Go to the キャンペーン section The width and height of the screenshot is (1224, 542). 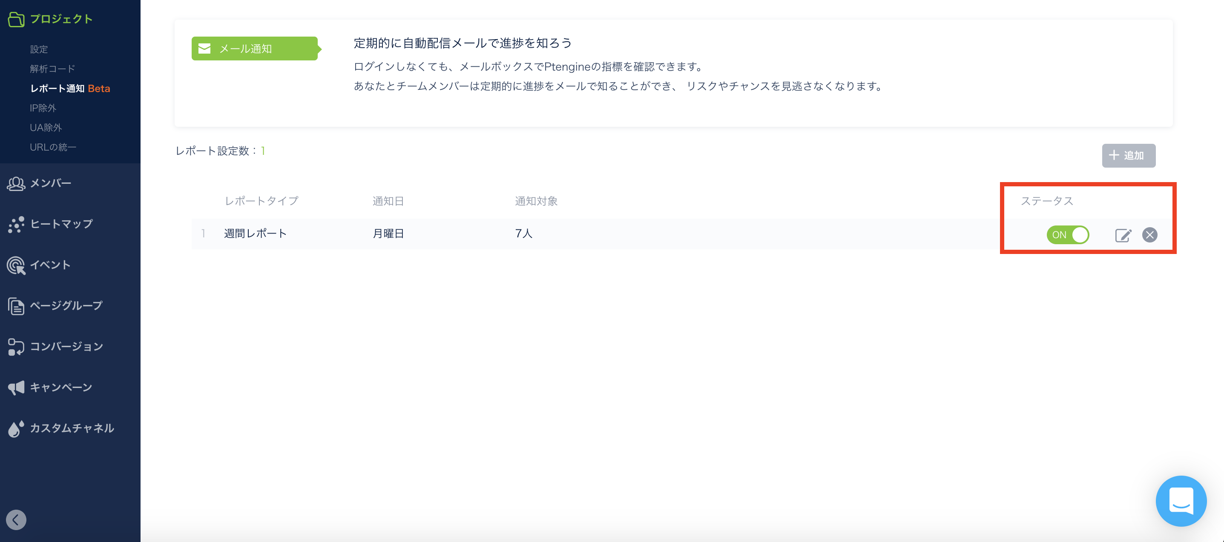61,387
